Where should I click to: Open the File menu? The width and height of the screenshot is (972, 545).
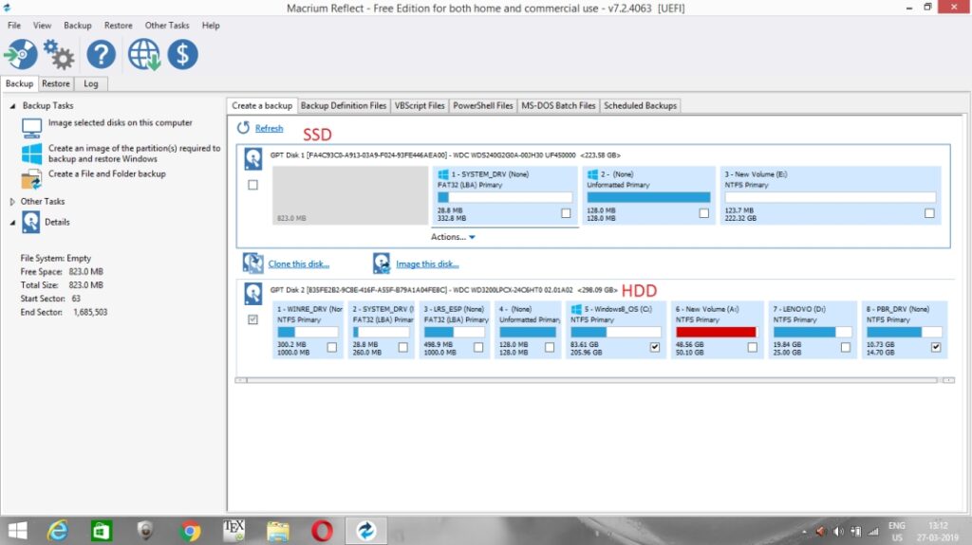pos(14,26)
